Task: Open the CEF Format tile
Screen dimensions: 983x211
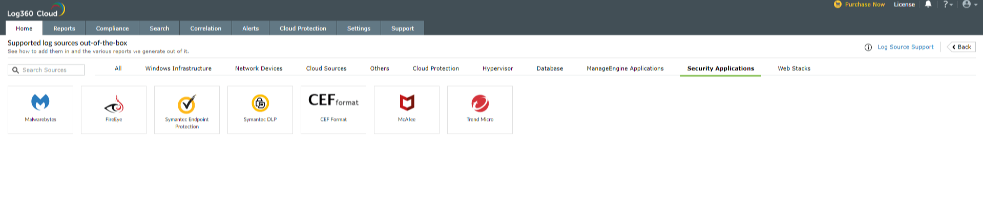Action: click(x=333, y=110)
